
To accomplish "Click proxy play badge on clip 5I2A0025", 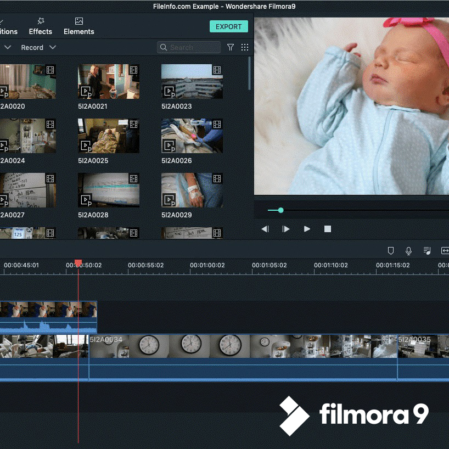I will 86,146.
